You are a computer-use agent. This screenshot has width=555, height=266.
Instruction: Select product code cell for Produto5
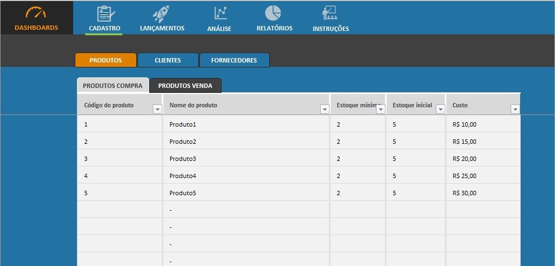pos(120,193)
